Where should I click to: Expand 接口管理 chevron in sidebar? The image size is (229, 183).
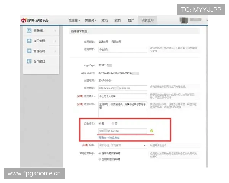(x=55, y=41)
